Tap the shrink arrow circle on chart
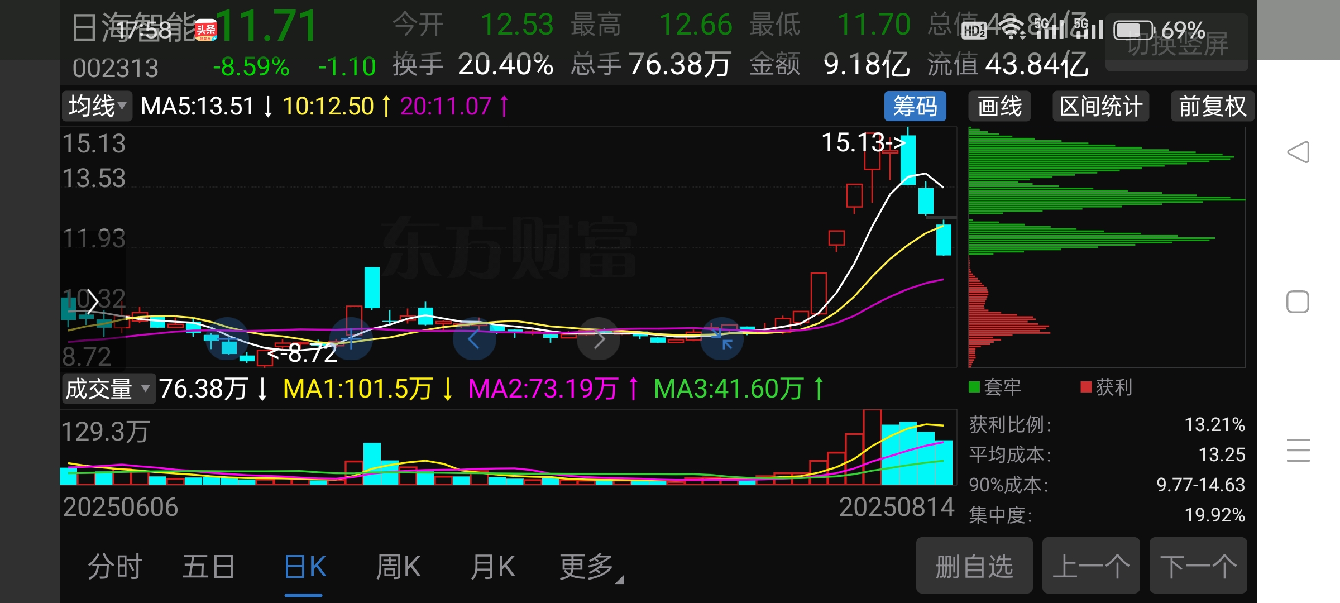The image size is (1340, 603). [x=722, y=338]
